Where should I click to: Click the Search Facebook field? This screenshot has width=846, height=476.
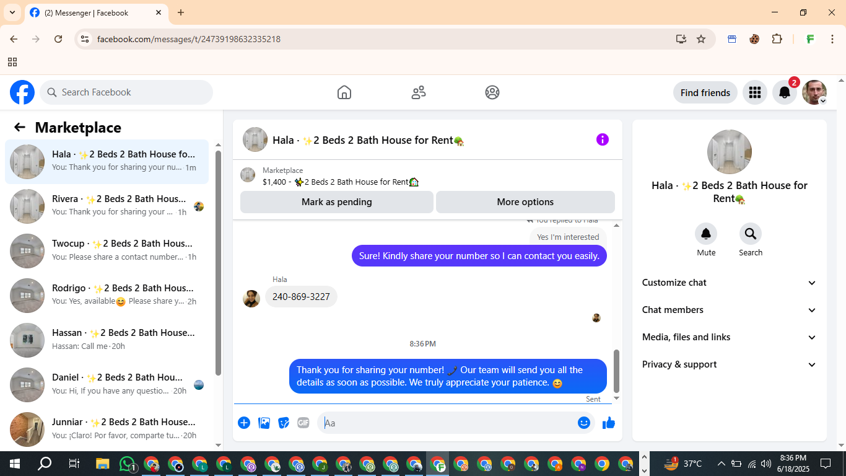point(126,92)
